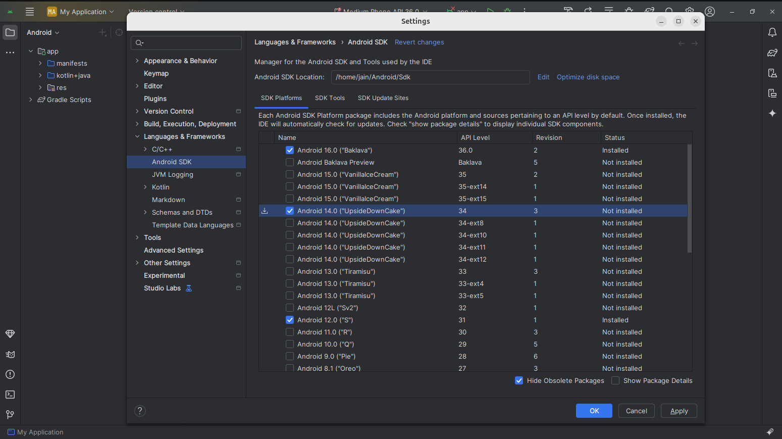This screenshot has width=782, height=439.
Task: Open the More tool windows ellipsis icon
Action: point(10,53)
